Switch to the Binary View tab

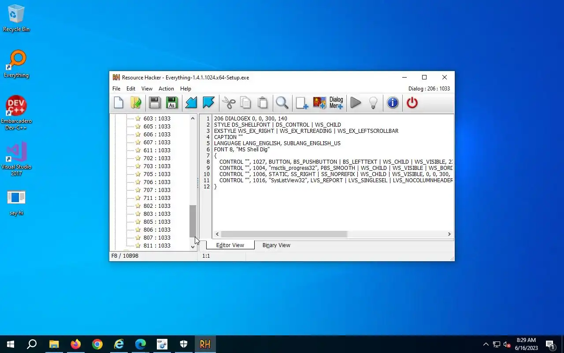(276, 245)
